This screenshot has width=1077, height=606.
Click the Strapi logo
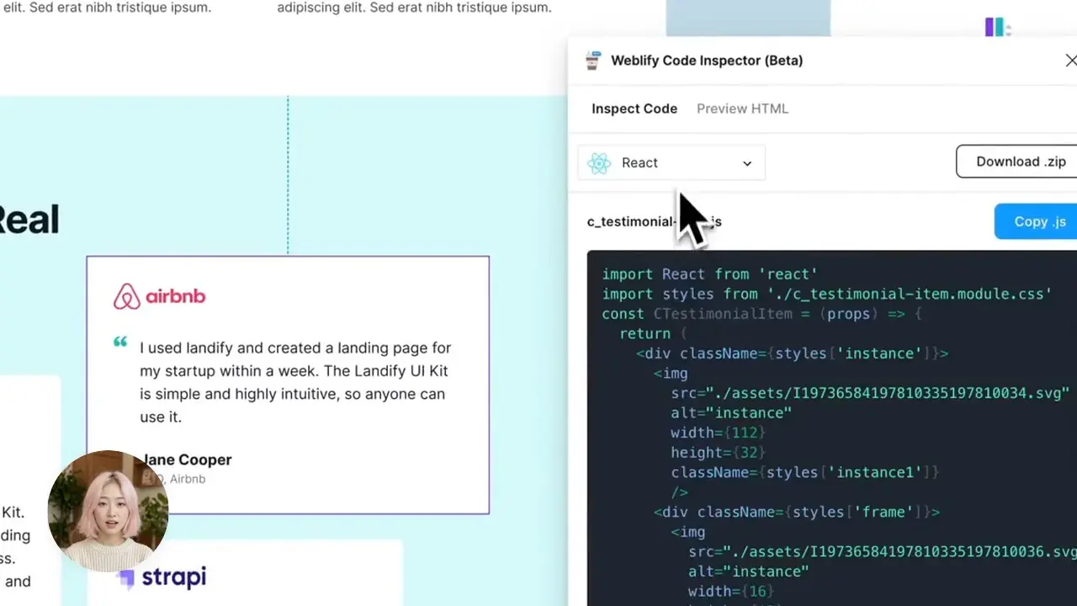click(163, 578)
